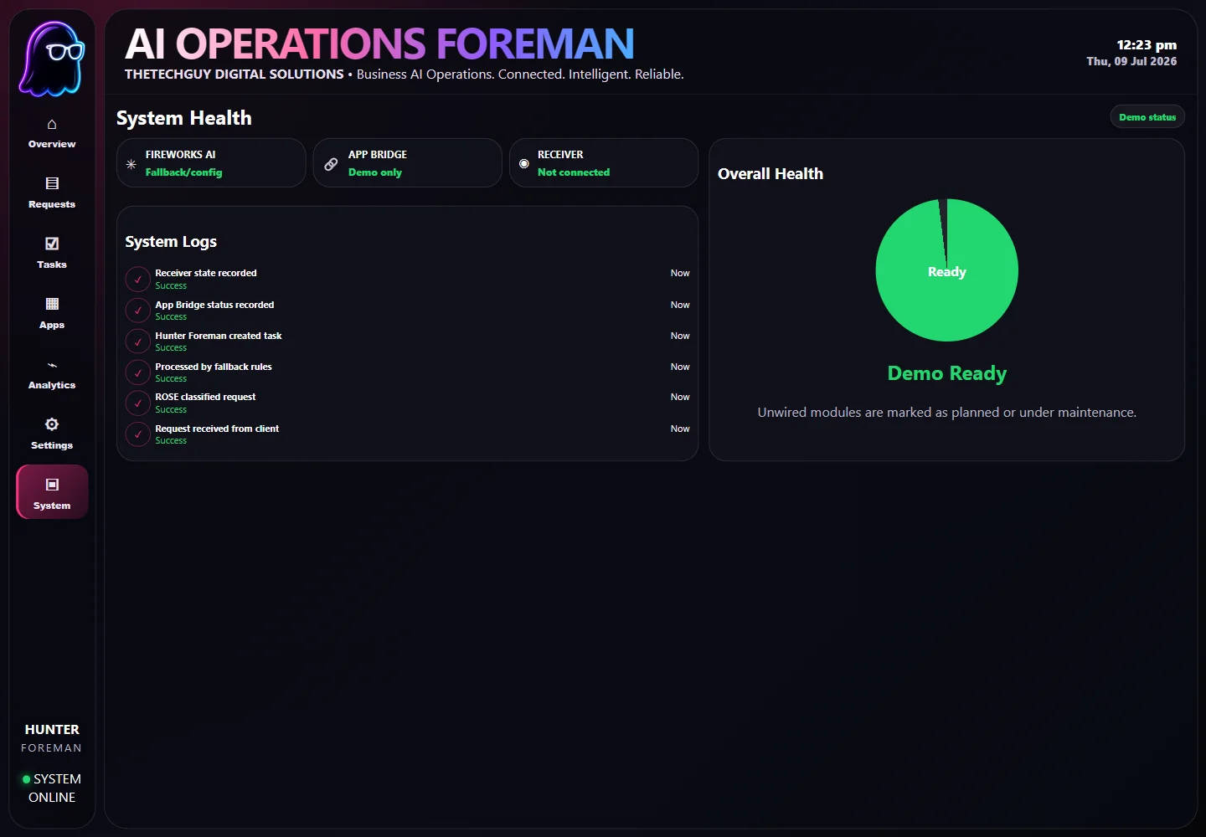The image size is (1206, 837).
Task: Click the 'Unwired modules are marked' note
Action: [947, 413]
